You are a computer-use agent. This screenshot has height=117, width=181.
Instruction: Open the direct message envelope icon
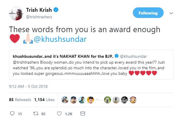83,113
